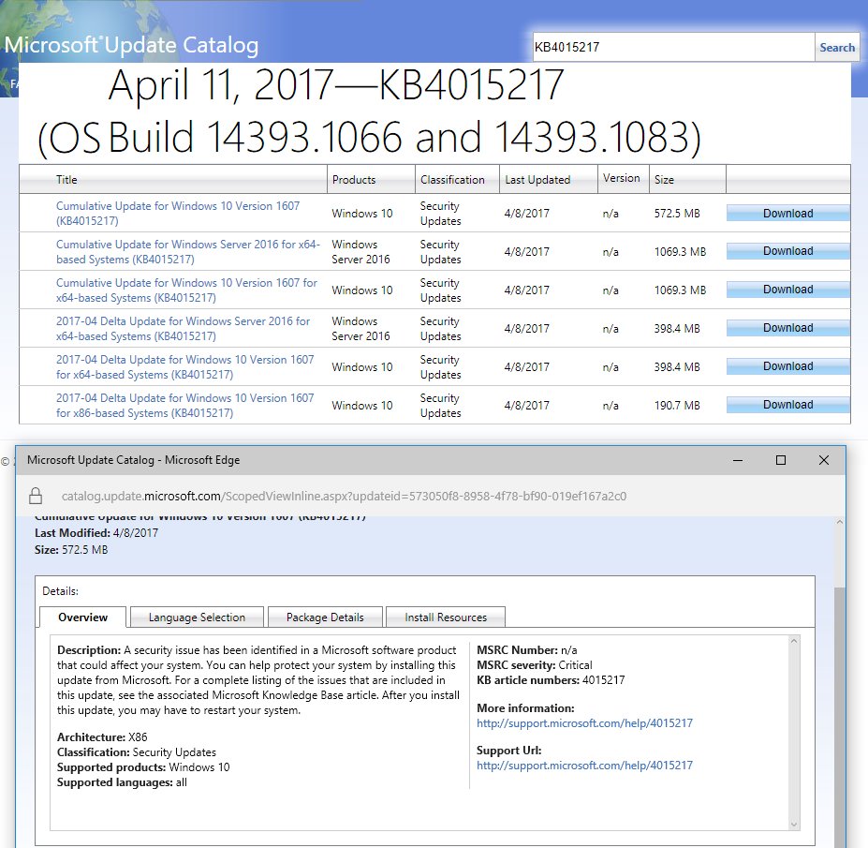Open the More information support link
868x848 pixels.
(x=584, y=722)
